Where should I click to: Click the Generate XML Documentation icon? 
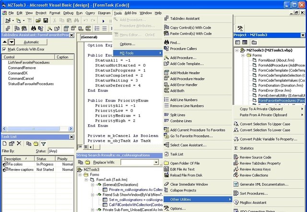[x=236, y=184]
